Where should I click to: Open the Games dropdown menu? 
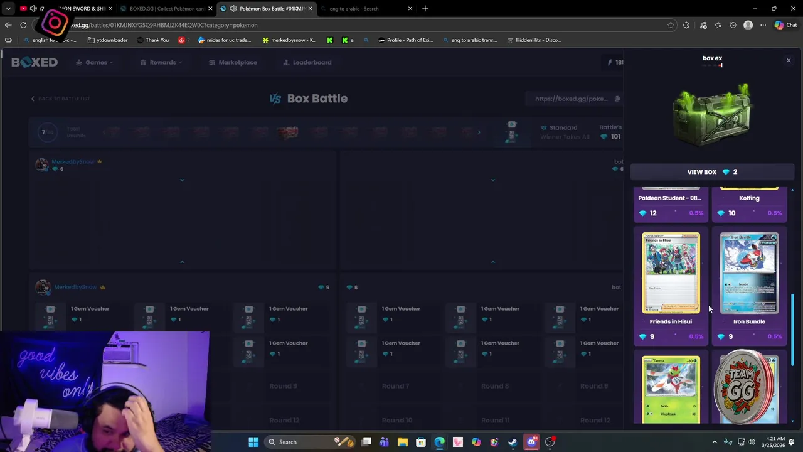pos(95,62)
